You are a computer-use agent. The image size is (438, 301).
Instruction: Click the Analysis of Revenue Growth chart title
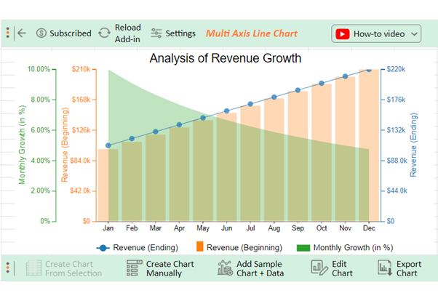(226, 58)
